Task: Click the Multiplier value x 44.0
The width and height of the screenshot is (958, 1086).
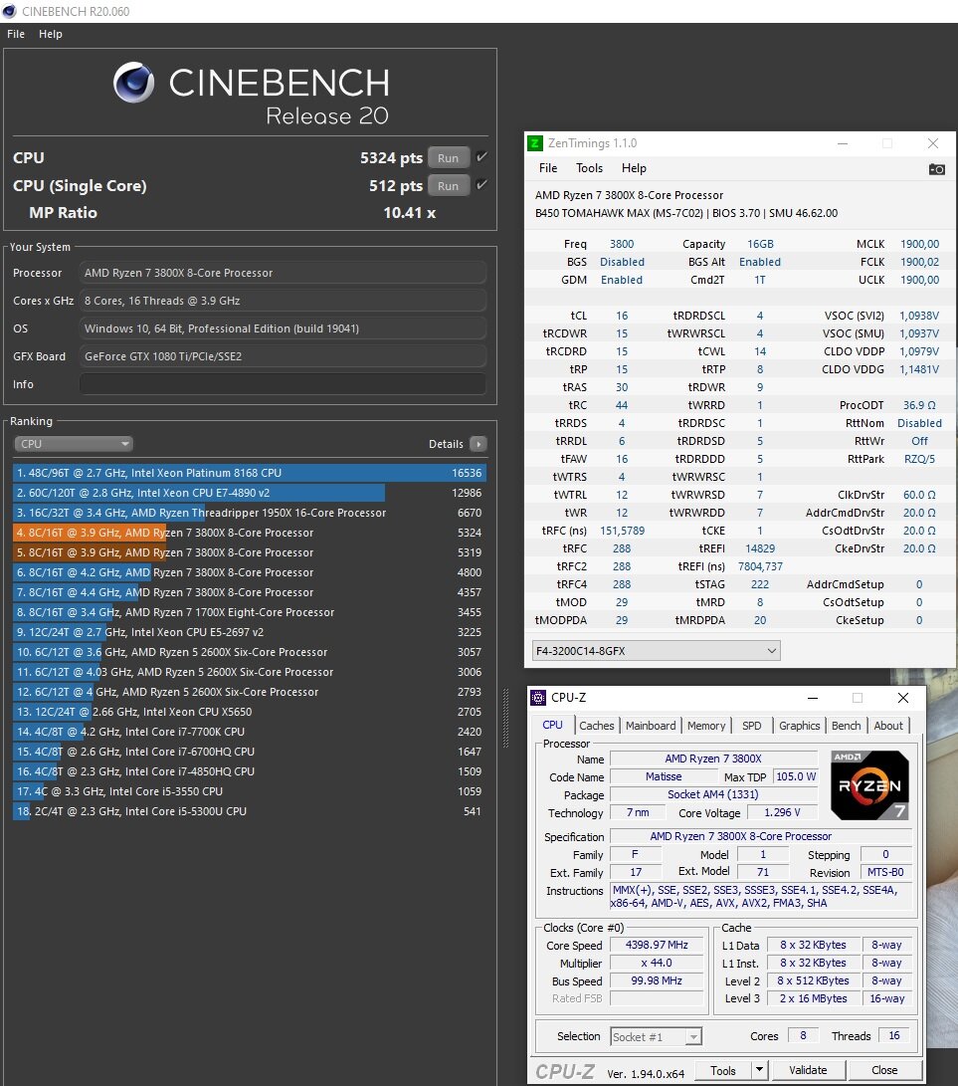Action: click(x=657, y=964)
